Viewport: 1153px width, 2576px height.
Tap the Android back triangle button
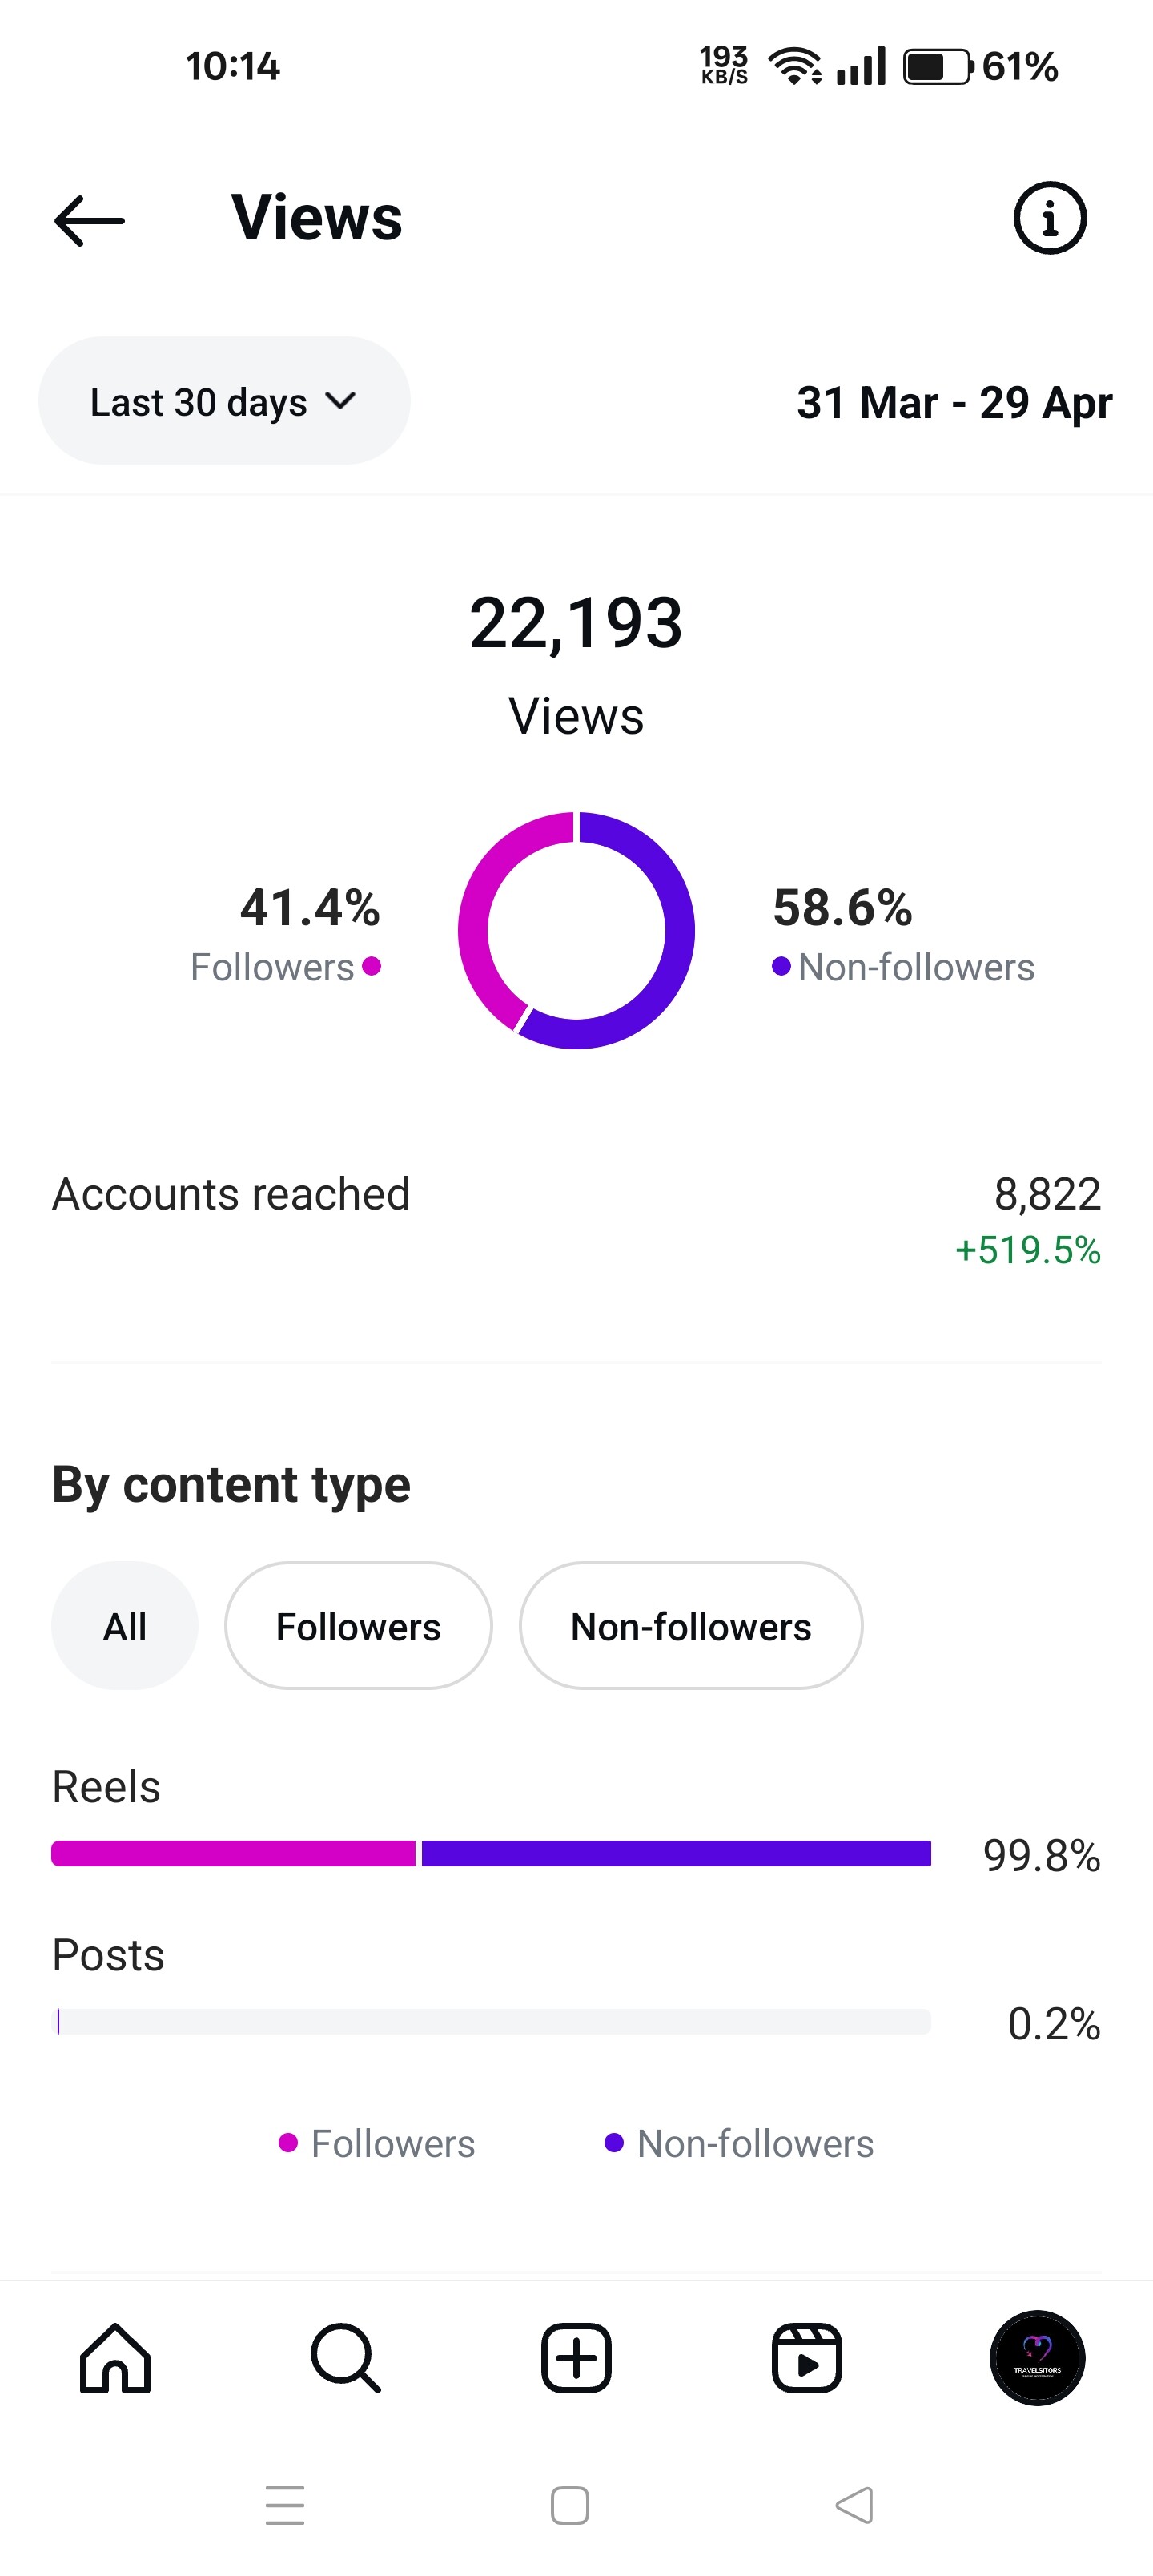coord(854,2505)
